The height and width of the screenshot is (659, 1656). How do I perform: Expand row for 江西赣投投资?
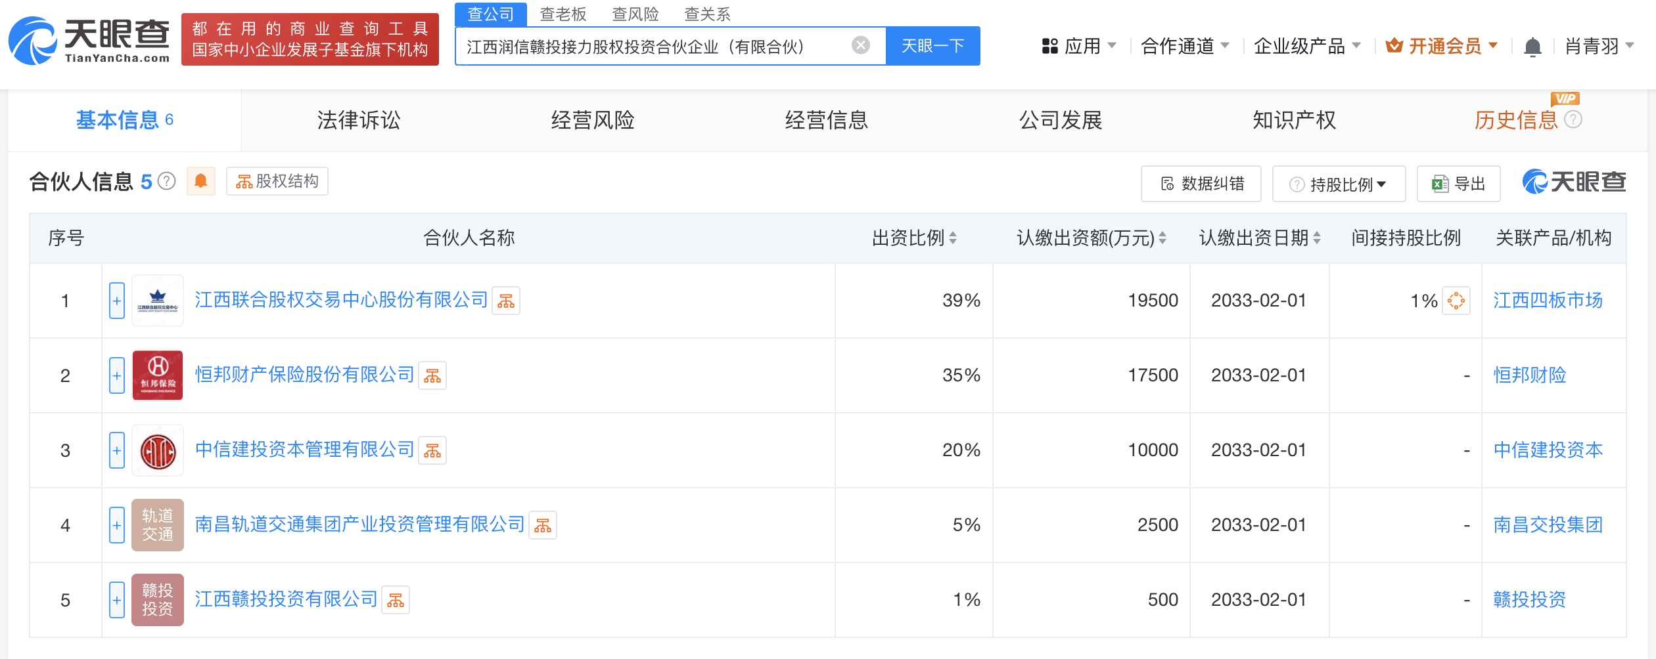pos(117,600)
